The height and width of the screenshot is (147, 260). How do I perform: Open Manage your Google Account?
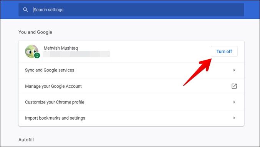point(131,86)
